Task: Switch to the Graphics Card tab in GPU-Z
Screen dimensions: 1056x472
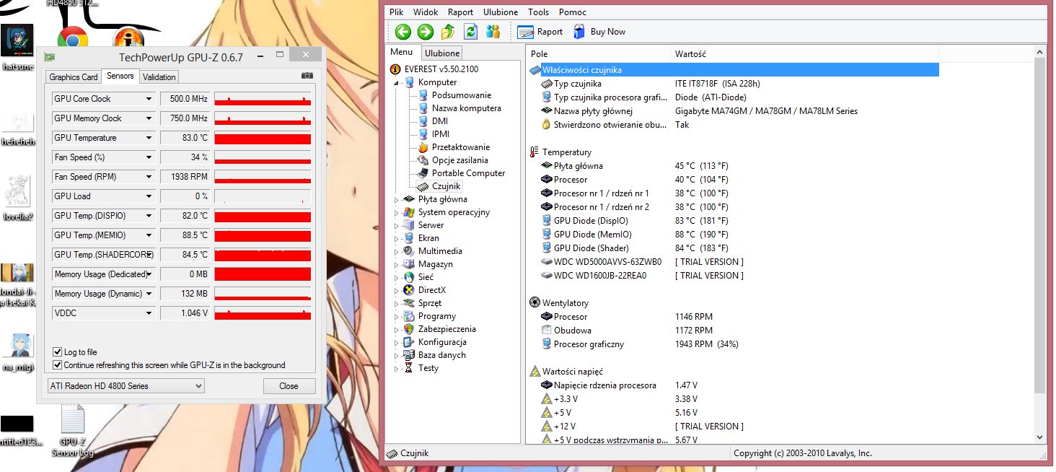Action: coord(74,77)
